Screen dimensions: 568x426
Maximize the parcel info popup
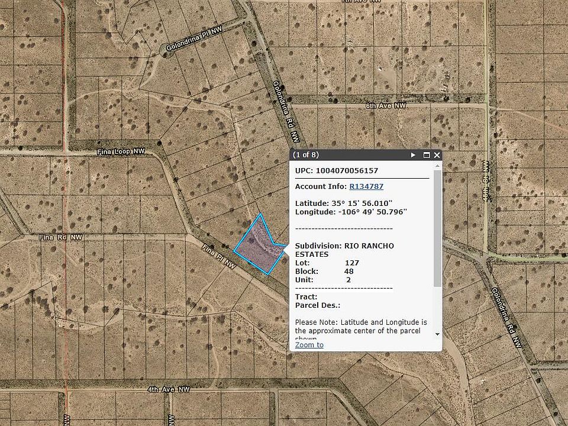click(427, 155)
